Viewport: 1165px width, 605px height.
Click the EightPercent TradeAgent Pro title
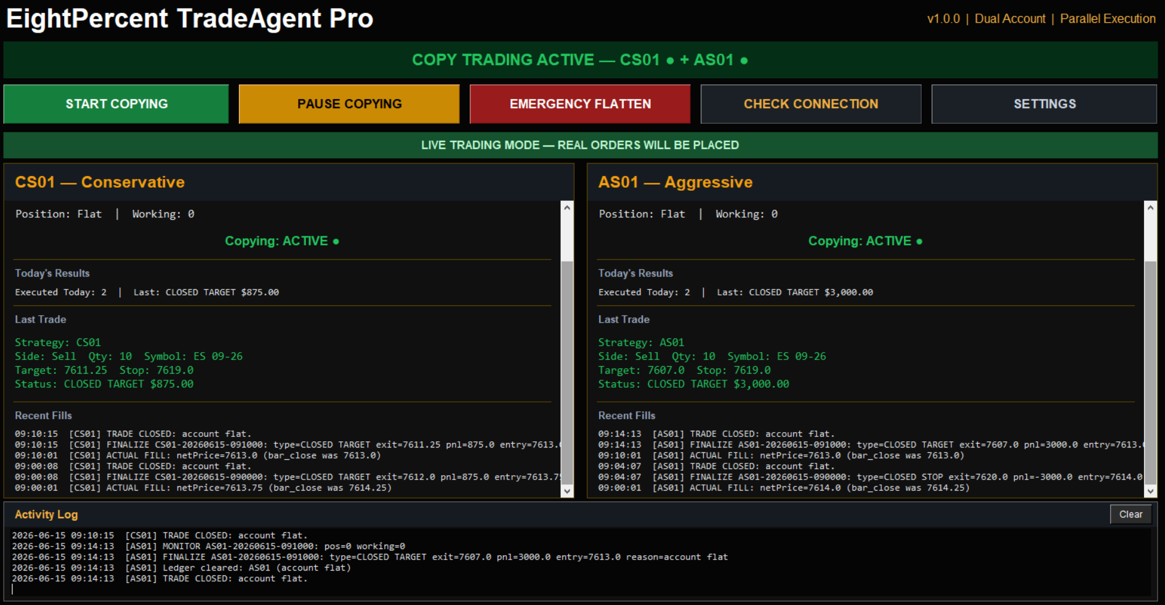pyautogui.click(x=190, y=18)
